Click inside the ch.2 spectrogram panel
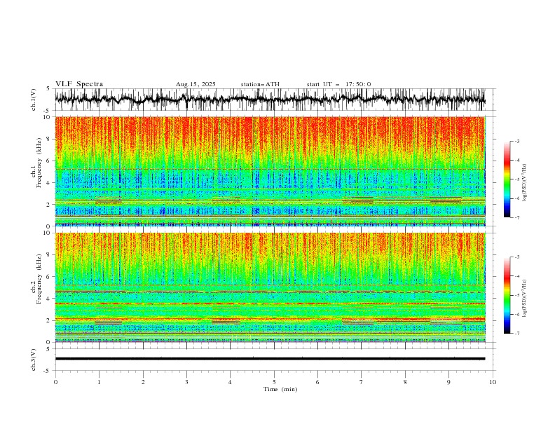The image size is (555, 429). 270,287
